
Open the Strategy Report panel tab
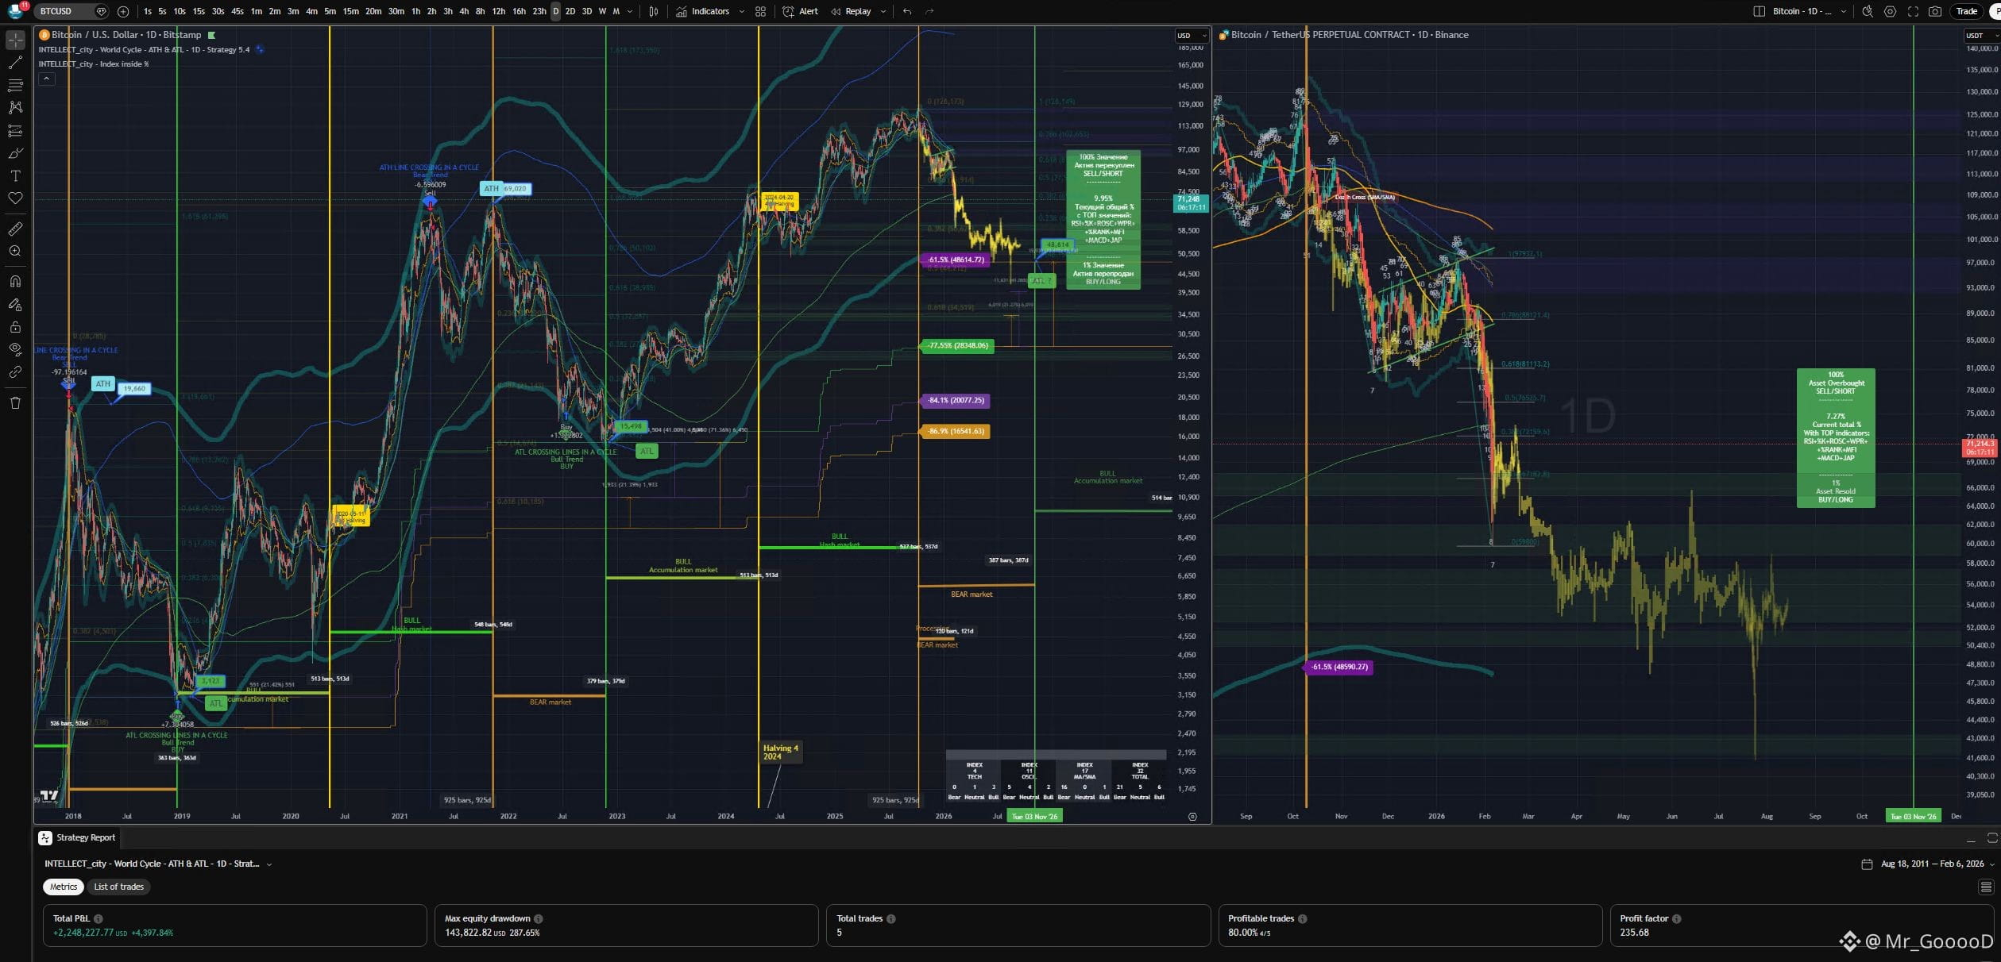(77, 837)
